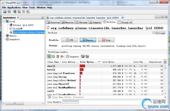Viewport: 170px width, 111px height.
Task: Open the Tools menu
Action: pyautogui.click(x=32, y=7)
